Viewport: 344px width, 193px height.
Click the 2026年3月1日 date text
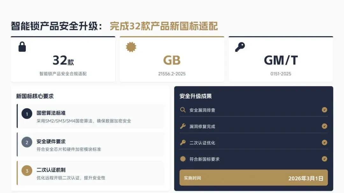pos(305,178)
